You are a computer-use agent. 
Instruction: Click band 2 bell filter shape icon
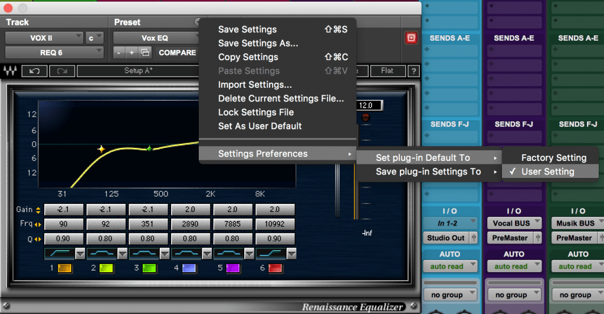pos(102,253)
